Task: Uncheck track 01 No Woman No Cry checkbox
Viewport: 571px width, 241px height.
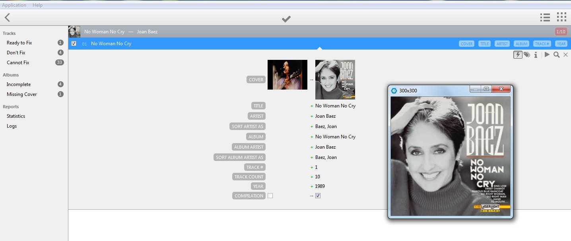Action: coord(74,44)
